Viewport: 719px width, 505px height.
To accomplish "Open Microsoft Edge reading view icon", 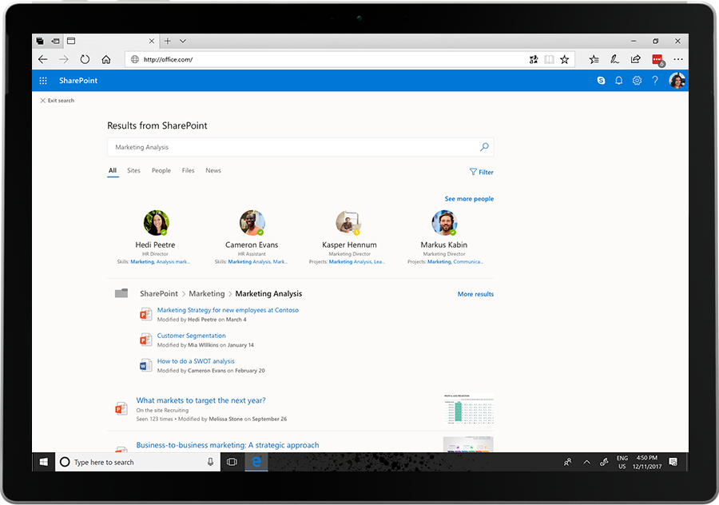I will (x=550, y=59).
